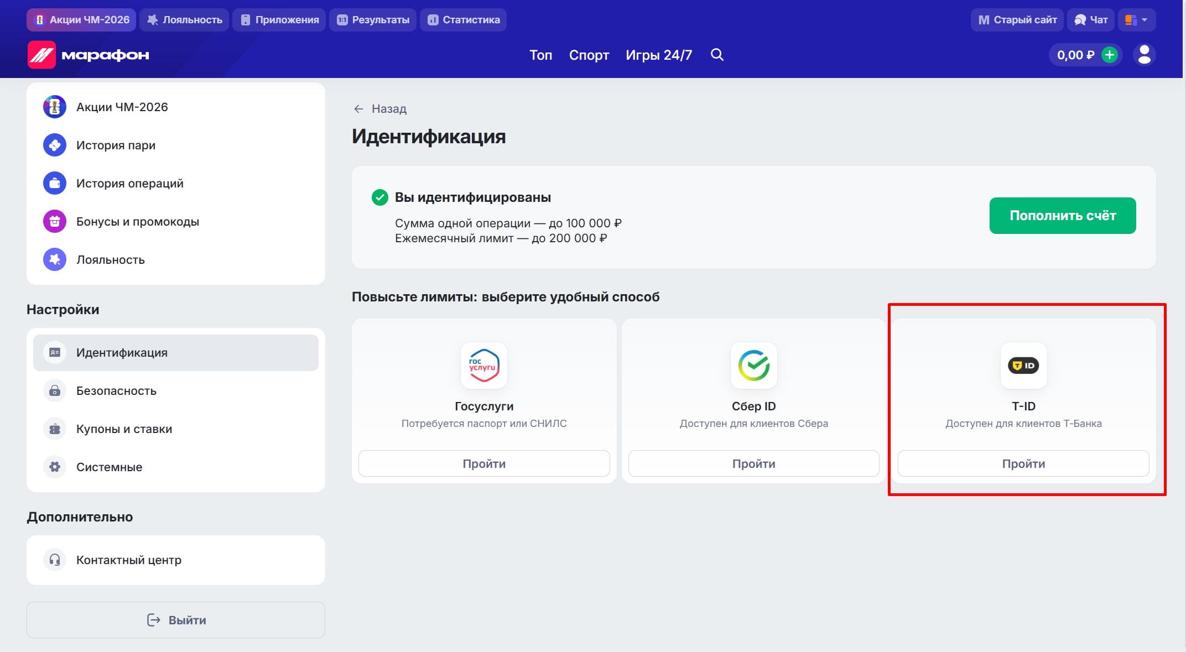
Task: Click the Идентификация page heading
Action: pyautogui.click(x=429, y=137)
